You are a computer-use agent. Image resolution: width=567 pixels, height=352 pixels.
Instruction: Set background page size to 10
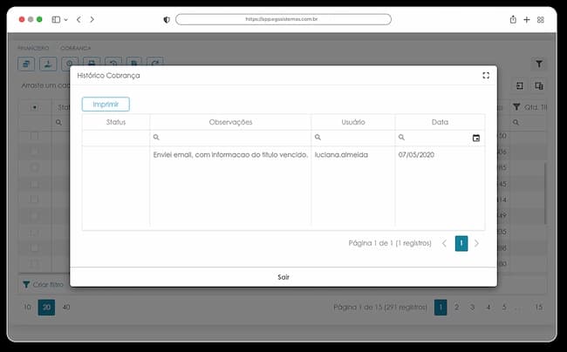click(x=28, y=308)
